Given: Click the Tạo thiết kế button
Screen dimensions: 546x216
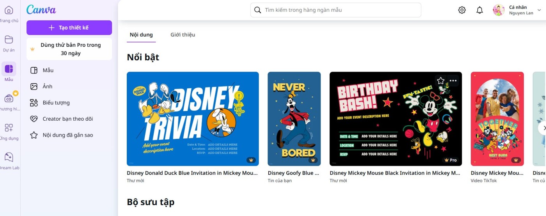Looking at the screenshot, I should [x=69, y=28].
